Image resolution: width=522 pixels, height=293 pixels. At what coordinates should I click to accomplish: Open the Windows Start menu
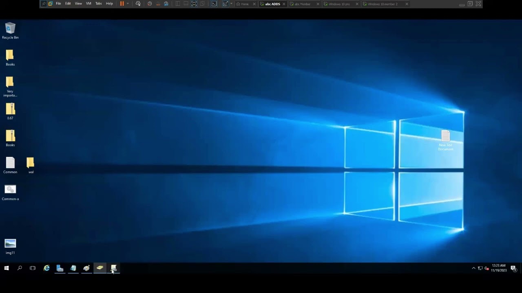pos(7,268)
